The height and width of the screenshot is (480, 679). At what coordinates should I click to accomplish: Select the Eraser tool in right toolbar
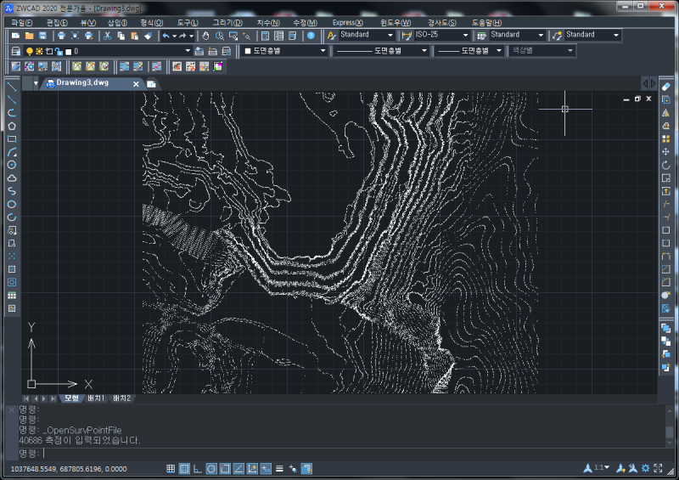point(666,87)
